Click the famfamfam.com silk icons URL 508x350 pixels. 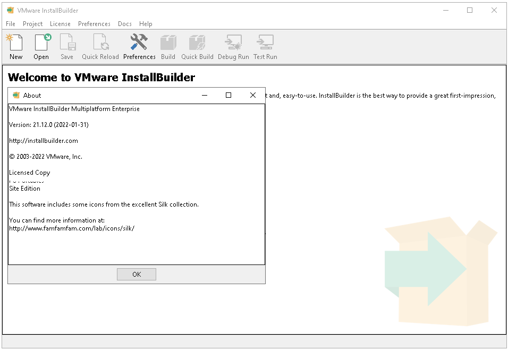click(72, 228)
